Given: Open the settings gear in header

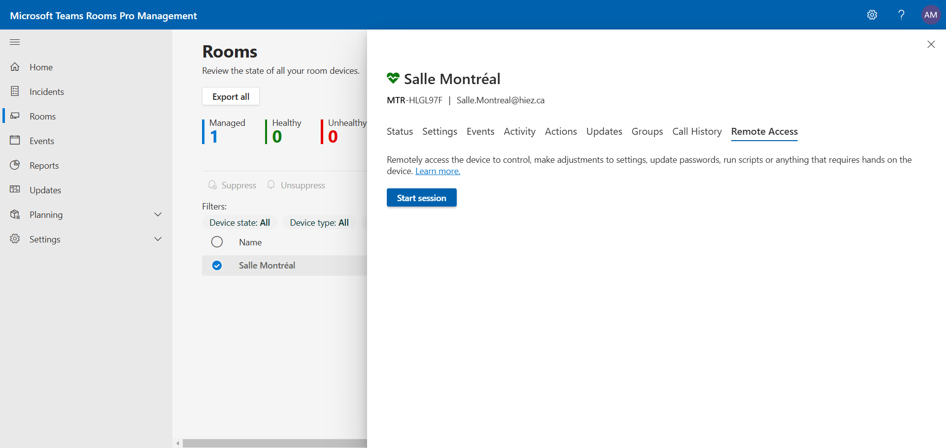Looking at the screenshot, I should click(x=872, y=15).
